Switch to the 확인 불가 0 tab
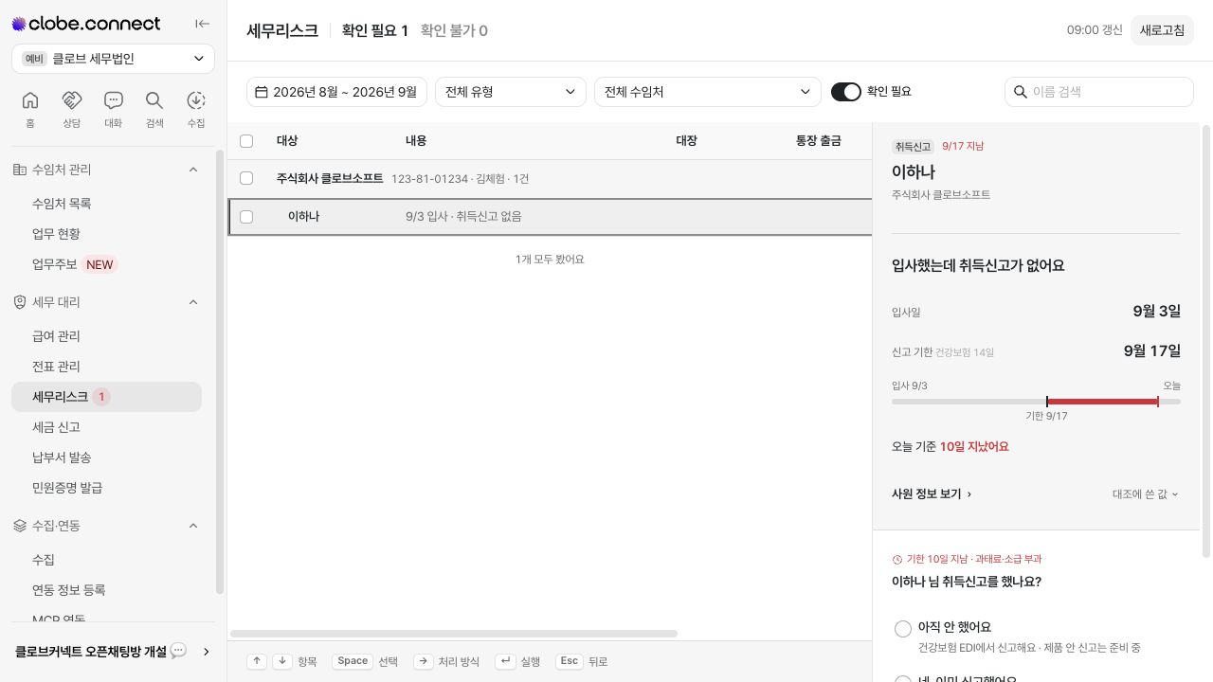The image size is (1213, 682). tap(454, 30)
